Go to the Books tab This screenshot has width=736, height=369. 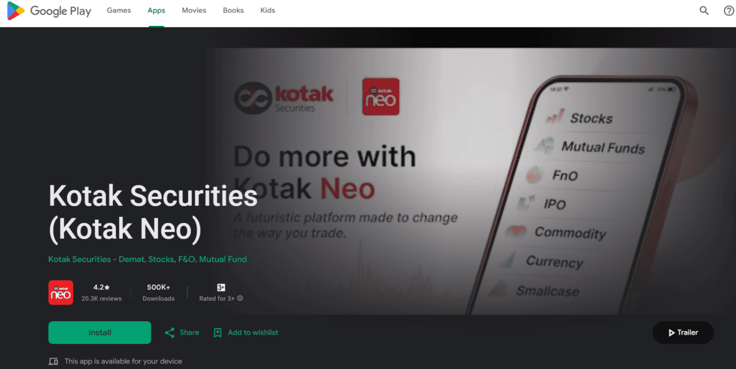click(x=233, y=10)
